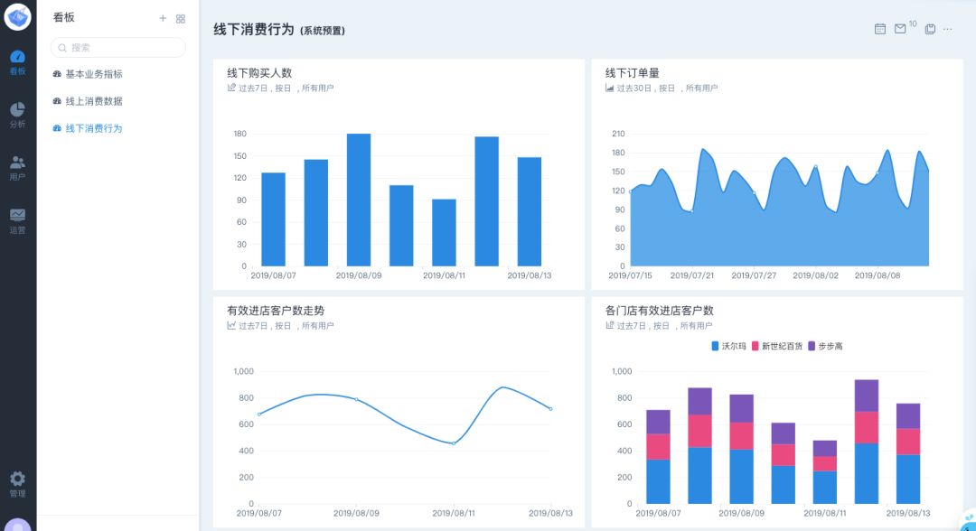
Task: Open the calendar date picker icon
Action: click(880, 29)
